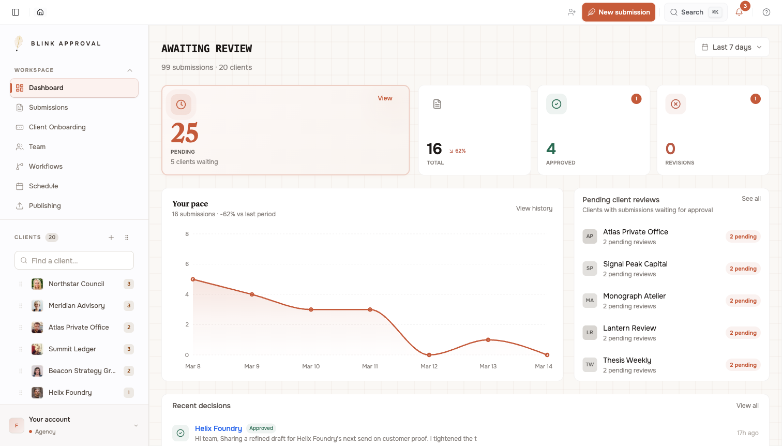Click the New submission button
This screenshot has width=782, height=446.
click(x=619, y=12)
